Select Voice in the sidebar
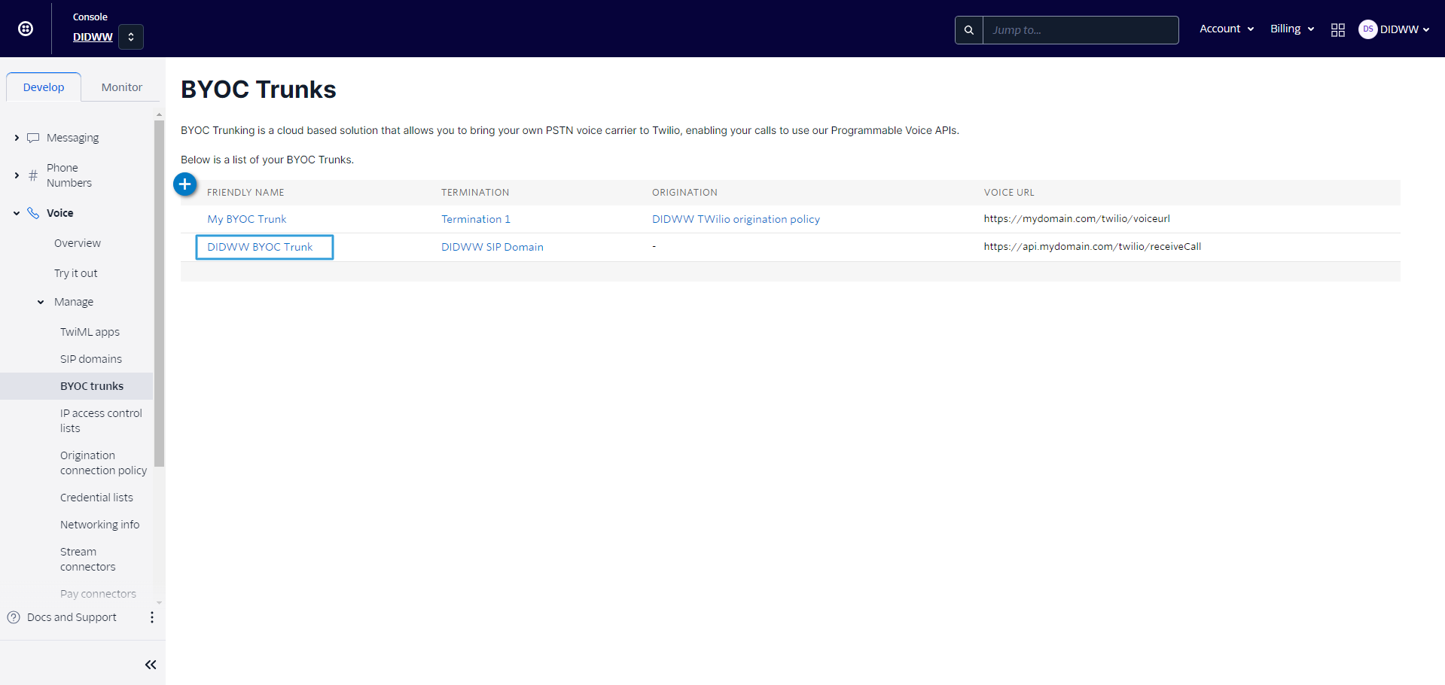This screenshot has width=1445, height=685. [60, 213]
